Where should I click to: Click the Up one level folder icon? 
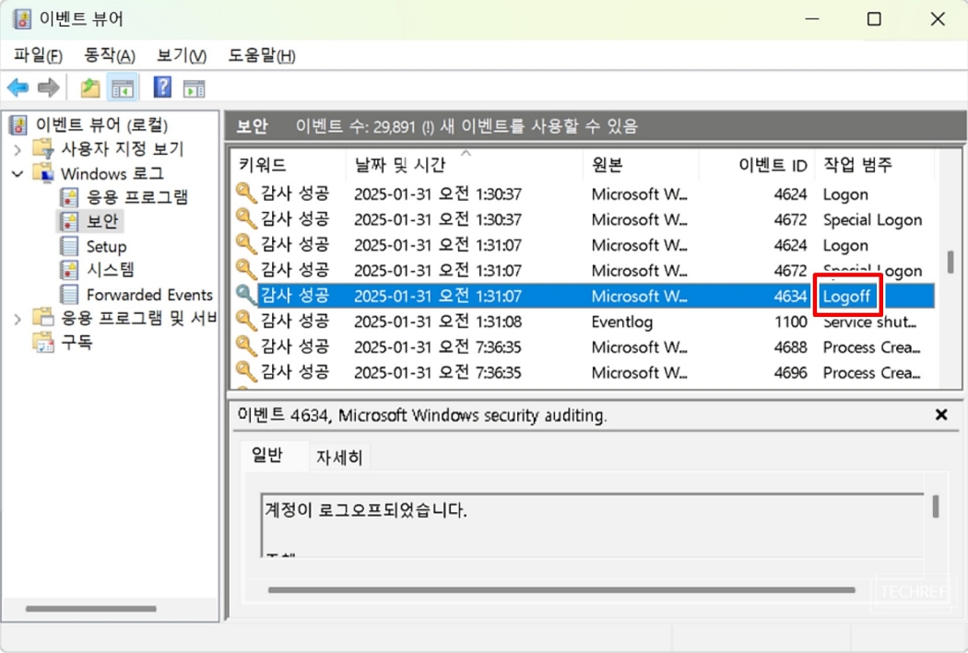click(x=90, y=88)
